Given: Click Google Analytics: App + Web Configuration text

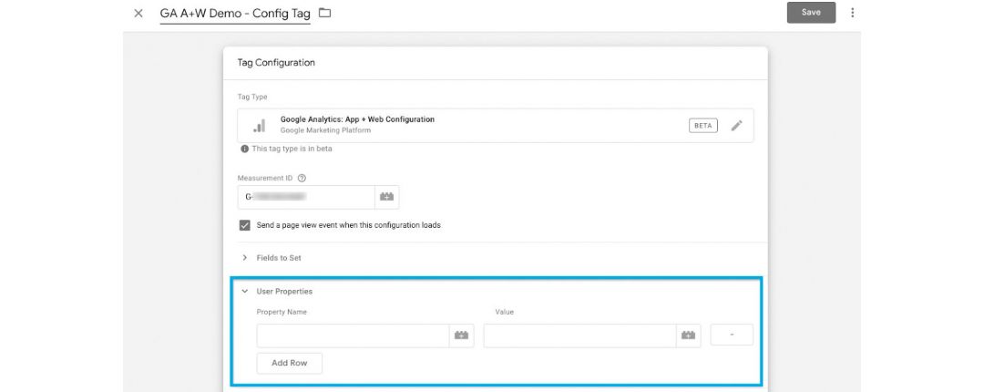Looking at the screenshot, I should 357,119.
